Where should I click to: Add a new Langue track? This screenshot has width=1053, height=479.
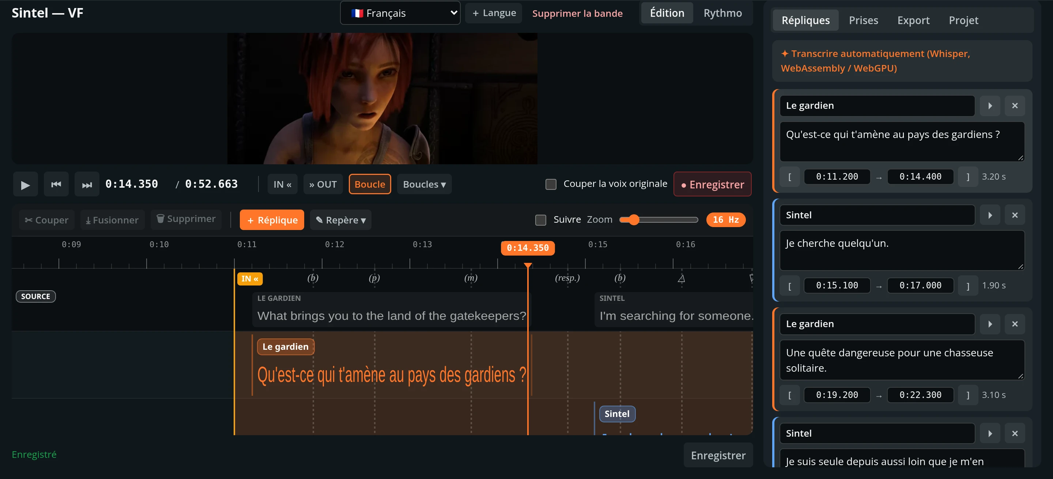(x=494, y=13)
